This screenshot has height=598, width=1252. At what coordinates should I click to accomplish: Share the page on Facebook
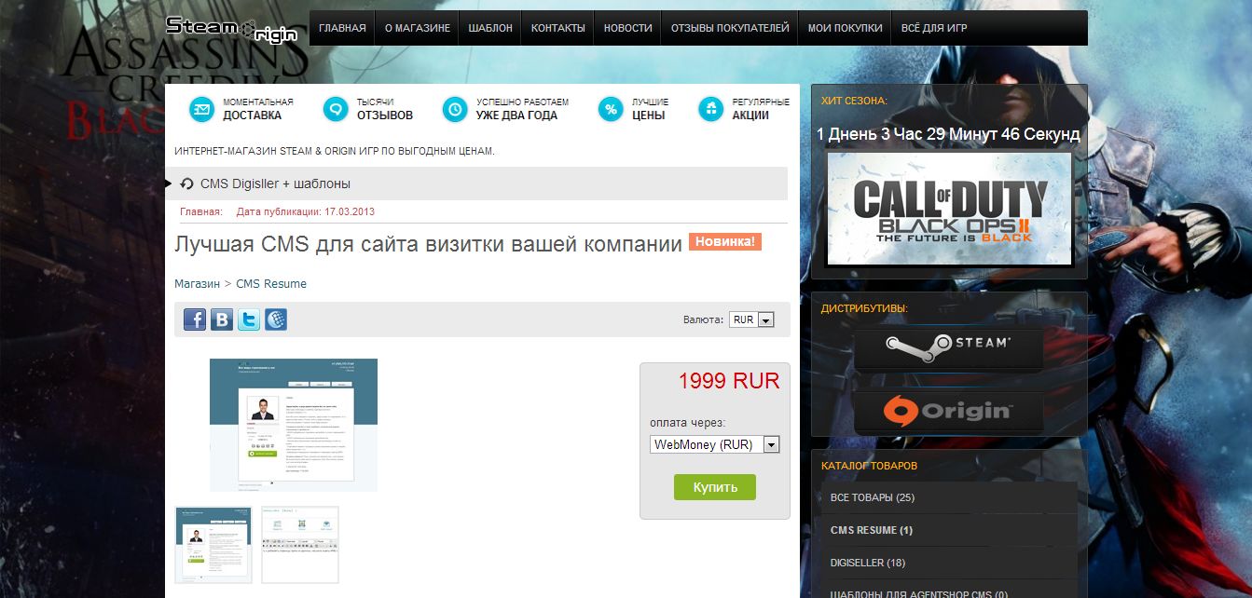195,319
